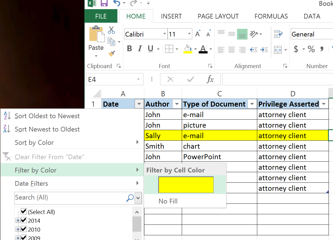Image resolution: width=333 pixels, height=240 pixels.
Task: Click the Undo arrow icon
Action: [117, 3]
